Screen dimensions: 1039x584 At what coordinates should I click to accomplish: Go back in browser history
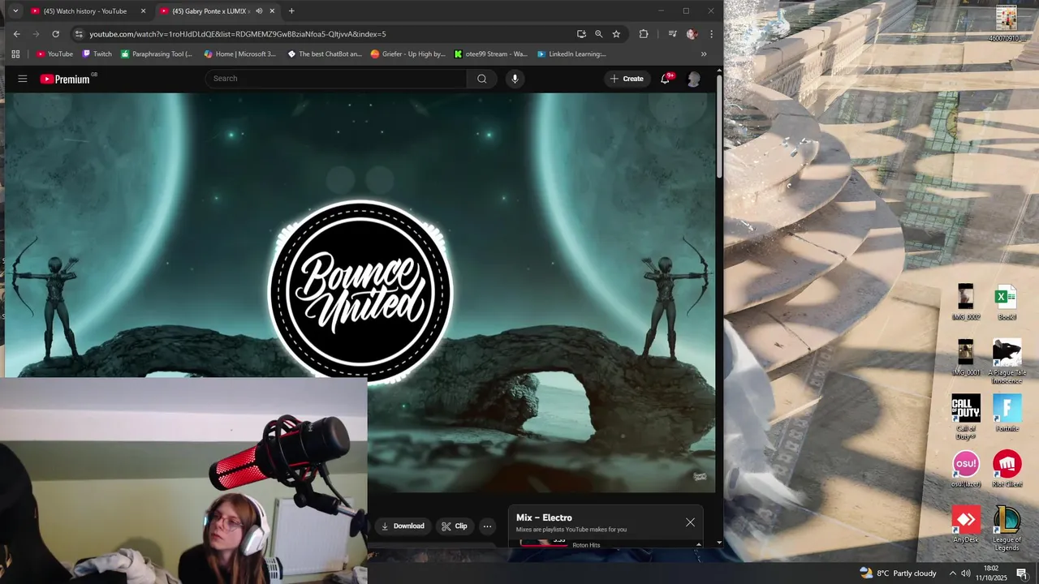pyautogui.click(x=17, y=34)
